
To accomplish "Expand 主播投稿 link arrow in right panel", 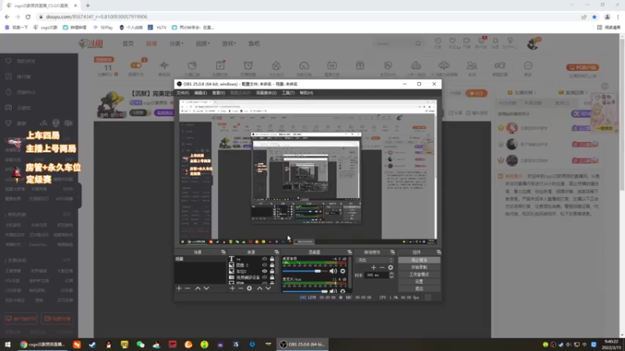I will (535, 93).
